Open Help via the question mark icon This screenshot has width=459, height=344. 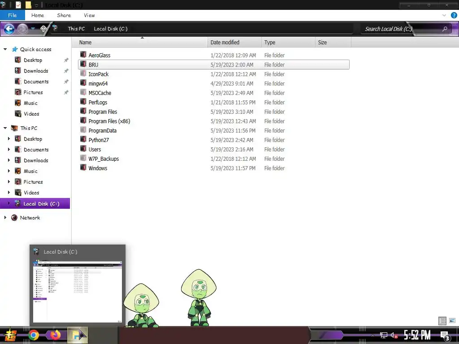454,15
